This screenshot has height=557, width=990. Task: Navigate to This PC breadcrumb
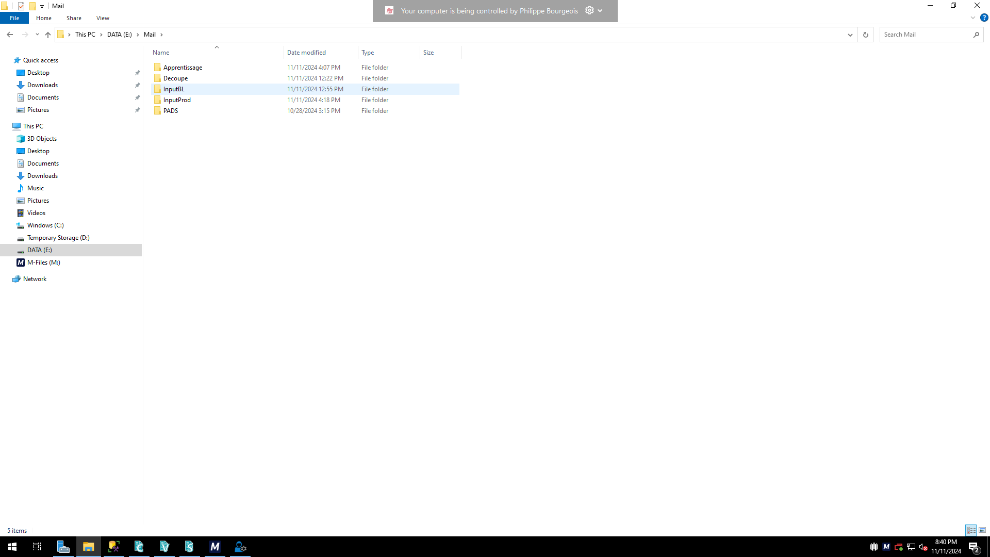tap(85, 35)
